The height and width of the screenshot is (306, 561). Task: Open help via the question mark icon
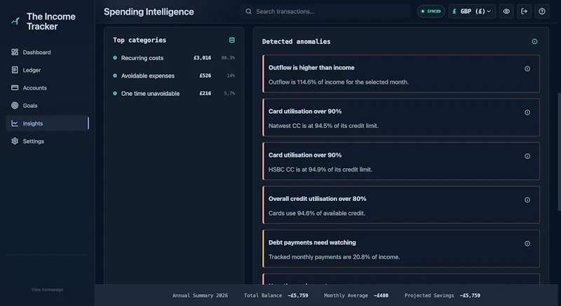point(542,11)
